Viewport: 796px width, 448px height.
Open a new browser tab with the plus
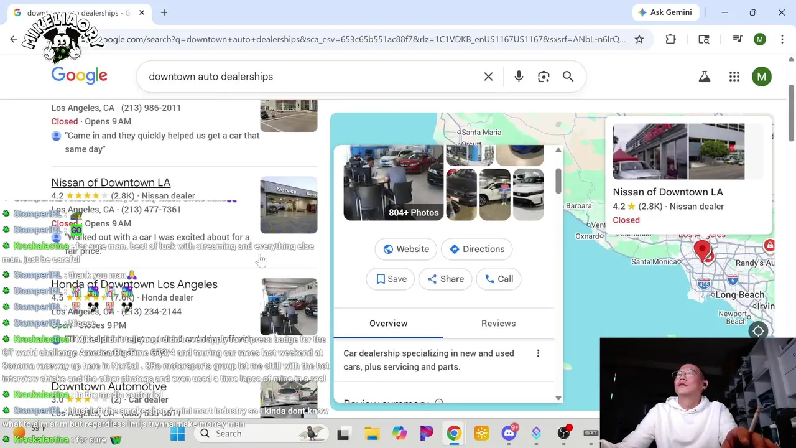point(164,12)
